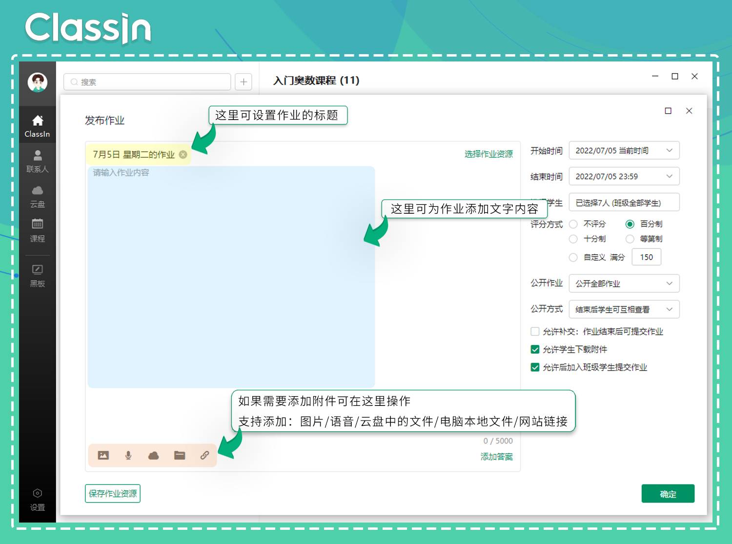Open the ClassIn home tab in sidebar
Viewport: 732px width, 544px height.
click(38, 125)
